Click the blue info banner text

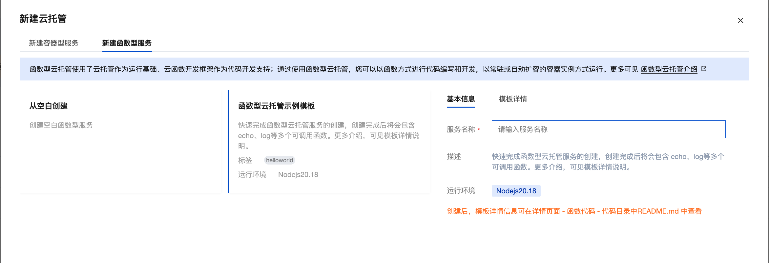point(328,69)
